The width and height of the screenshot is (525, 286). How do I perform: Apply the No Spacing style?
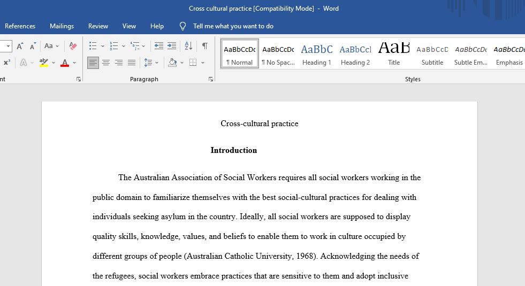[278, 54]
